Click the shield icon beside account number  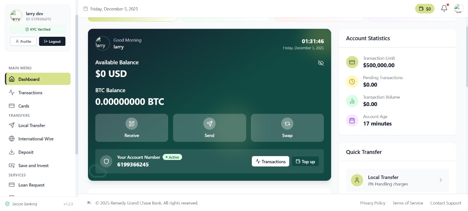click(106, 161)
